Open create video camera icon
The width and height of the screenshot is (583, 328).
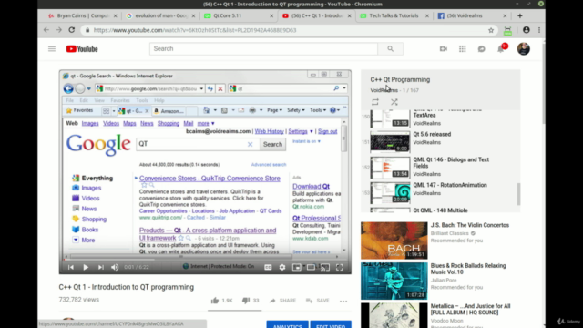tap(444, 48)
